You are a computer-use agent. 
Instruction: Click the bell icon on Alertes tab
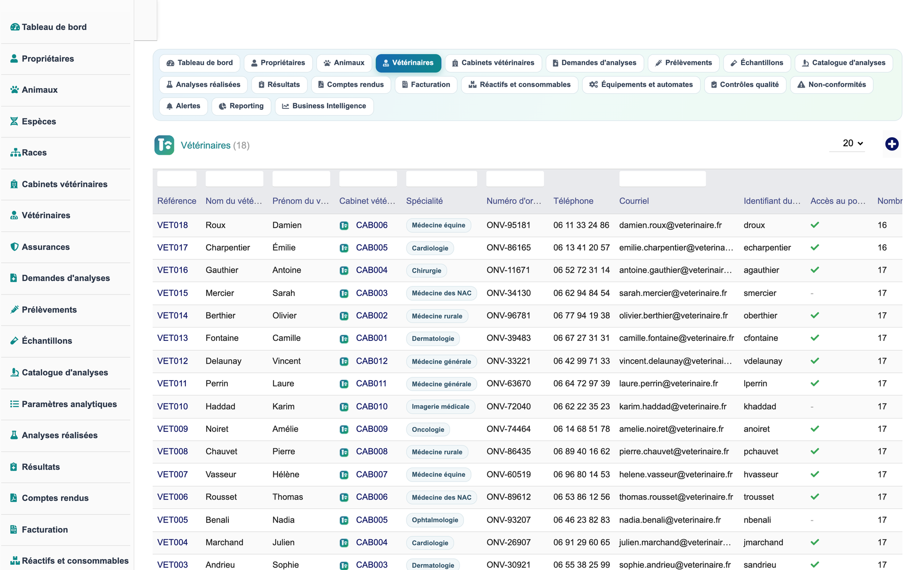coord(169,106)
